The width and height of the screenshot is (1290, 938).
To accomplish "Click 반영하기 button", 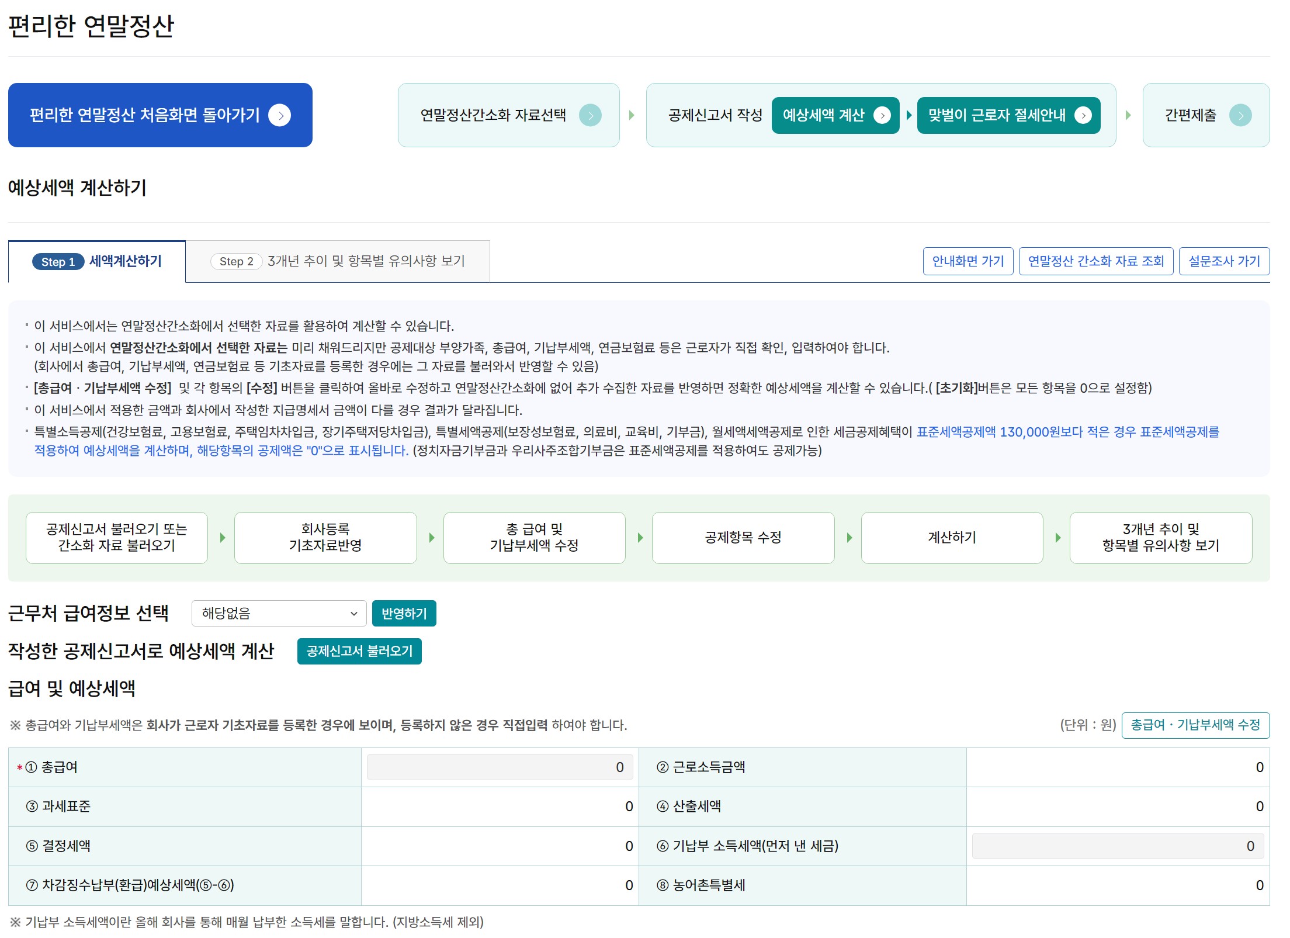I will [x=404, y=613].
